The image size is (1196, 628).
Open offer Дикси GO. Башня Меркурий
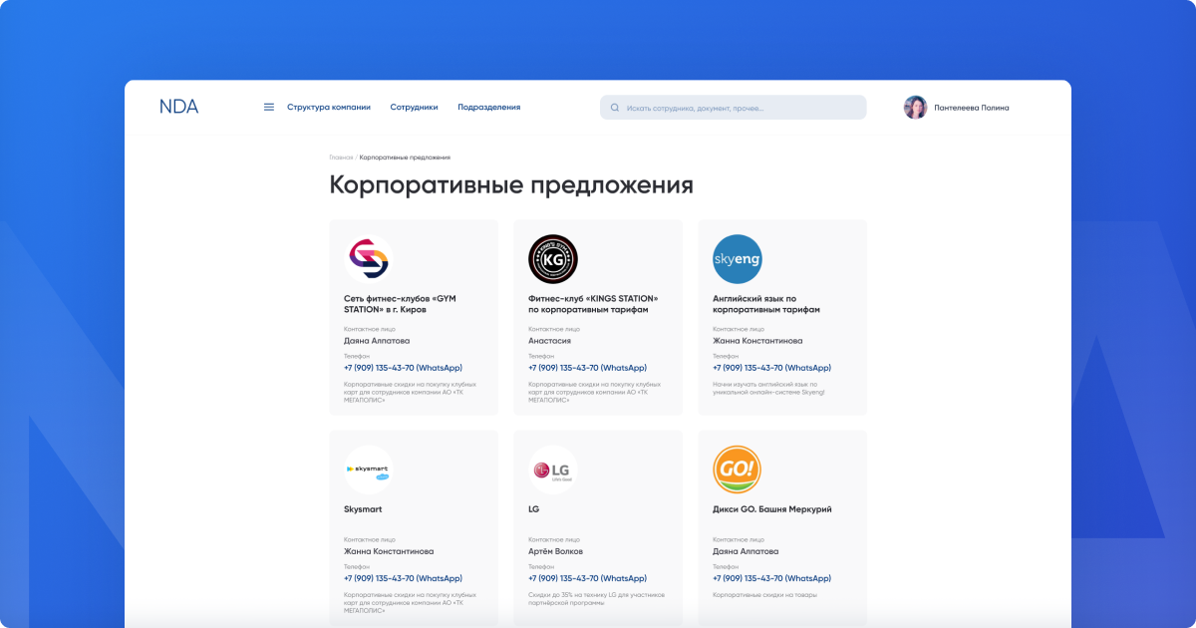(772, 509)
